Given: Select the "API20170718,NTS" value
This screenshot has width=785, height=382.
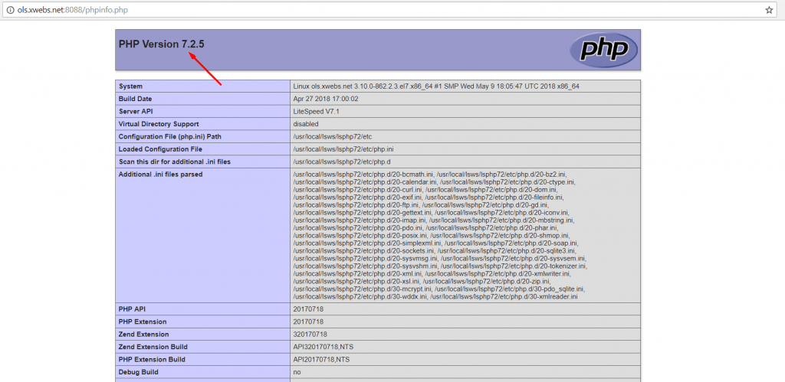Looking at the screenshot, I should click(321, 359).
